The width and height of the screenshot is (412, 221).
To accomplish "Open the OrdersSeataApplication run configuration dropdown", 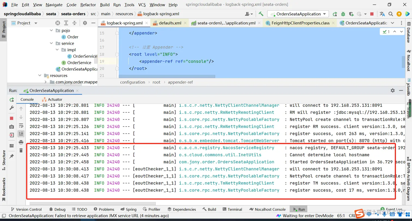I will coord(298,14).
